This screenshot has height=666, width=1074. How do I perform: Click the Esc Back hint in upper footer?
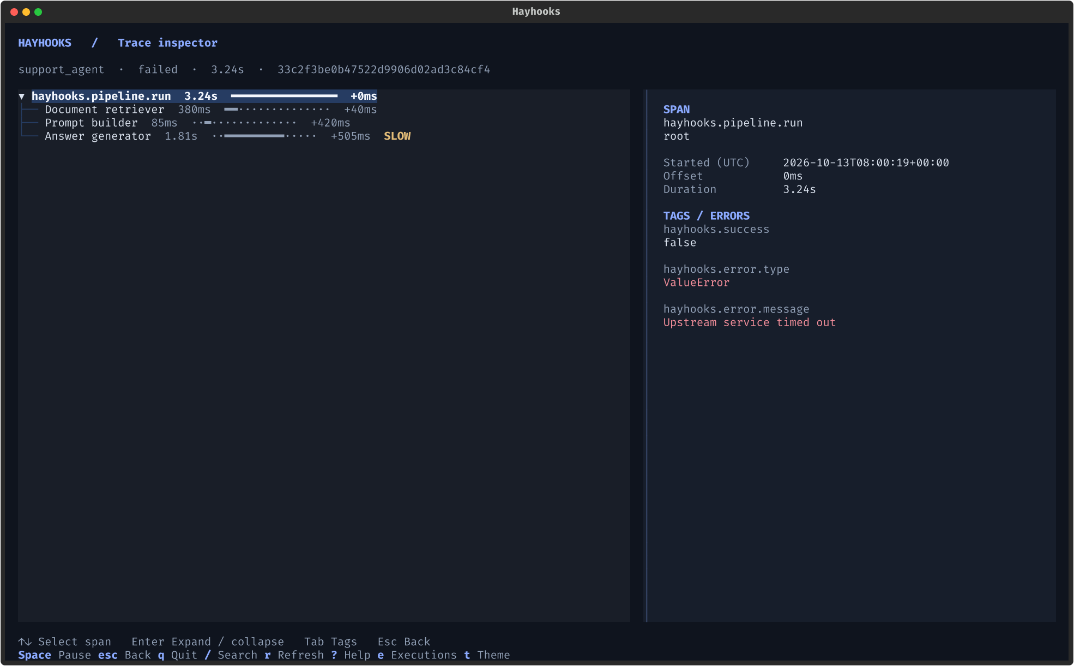tap(404, 642)
